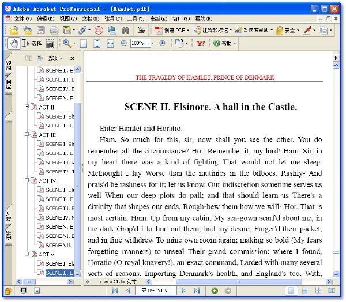Click the Yahoo Y! toolbar icon
This screenshot has width=346, height=302.
coord(201,43)
